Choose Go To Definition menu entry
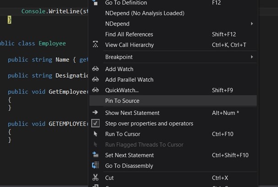 (173, 3)
